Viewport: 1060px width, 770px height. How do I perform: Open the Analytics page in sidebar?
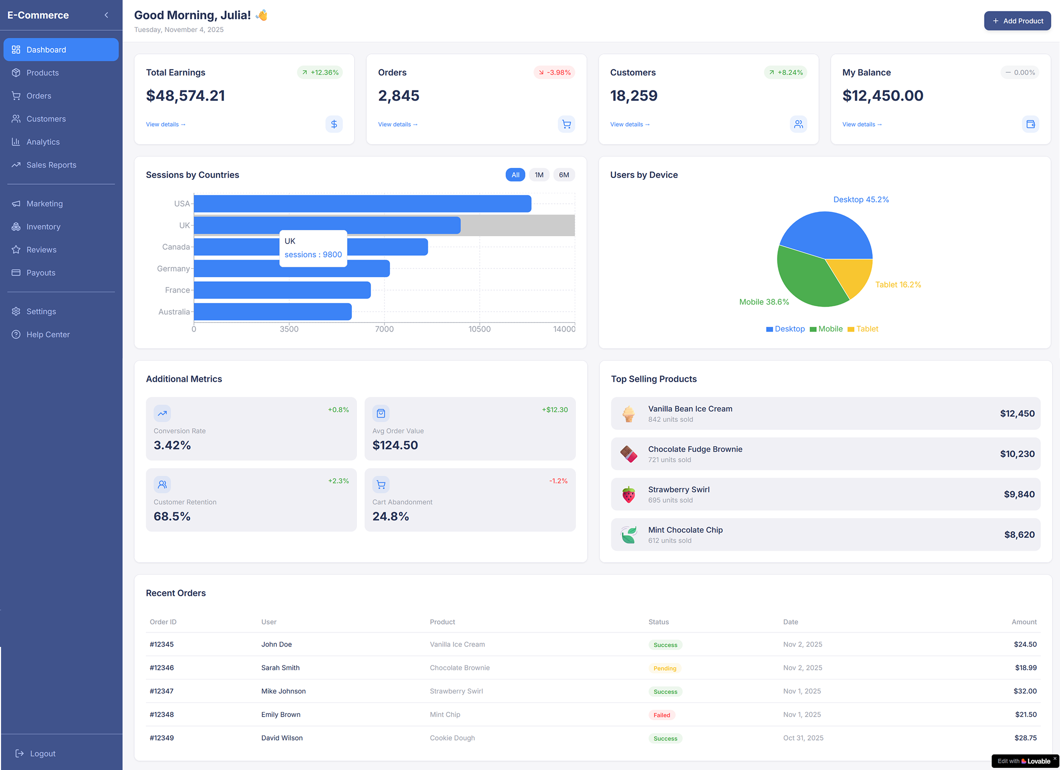coord(43,142)
